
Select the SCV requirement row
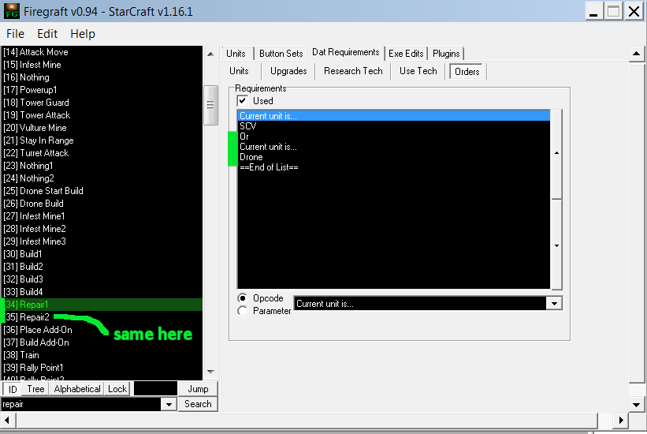(394, 126)
